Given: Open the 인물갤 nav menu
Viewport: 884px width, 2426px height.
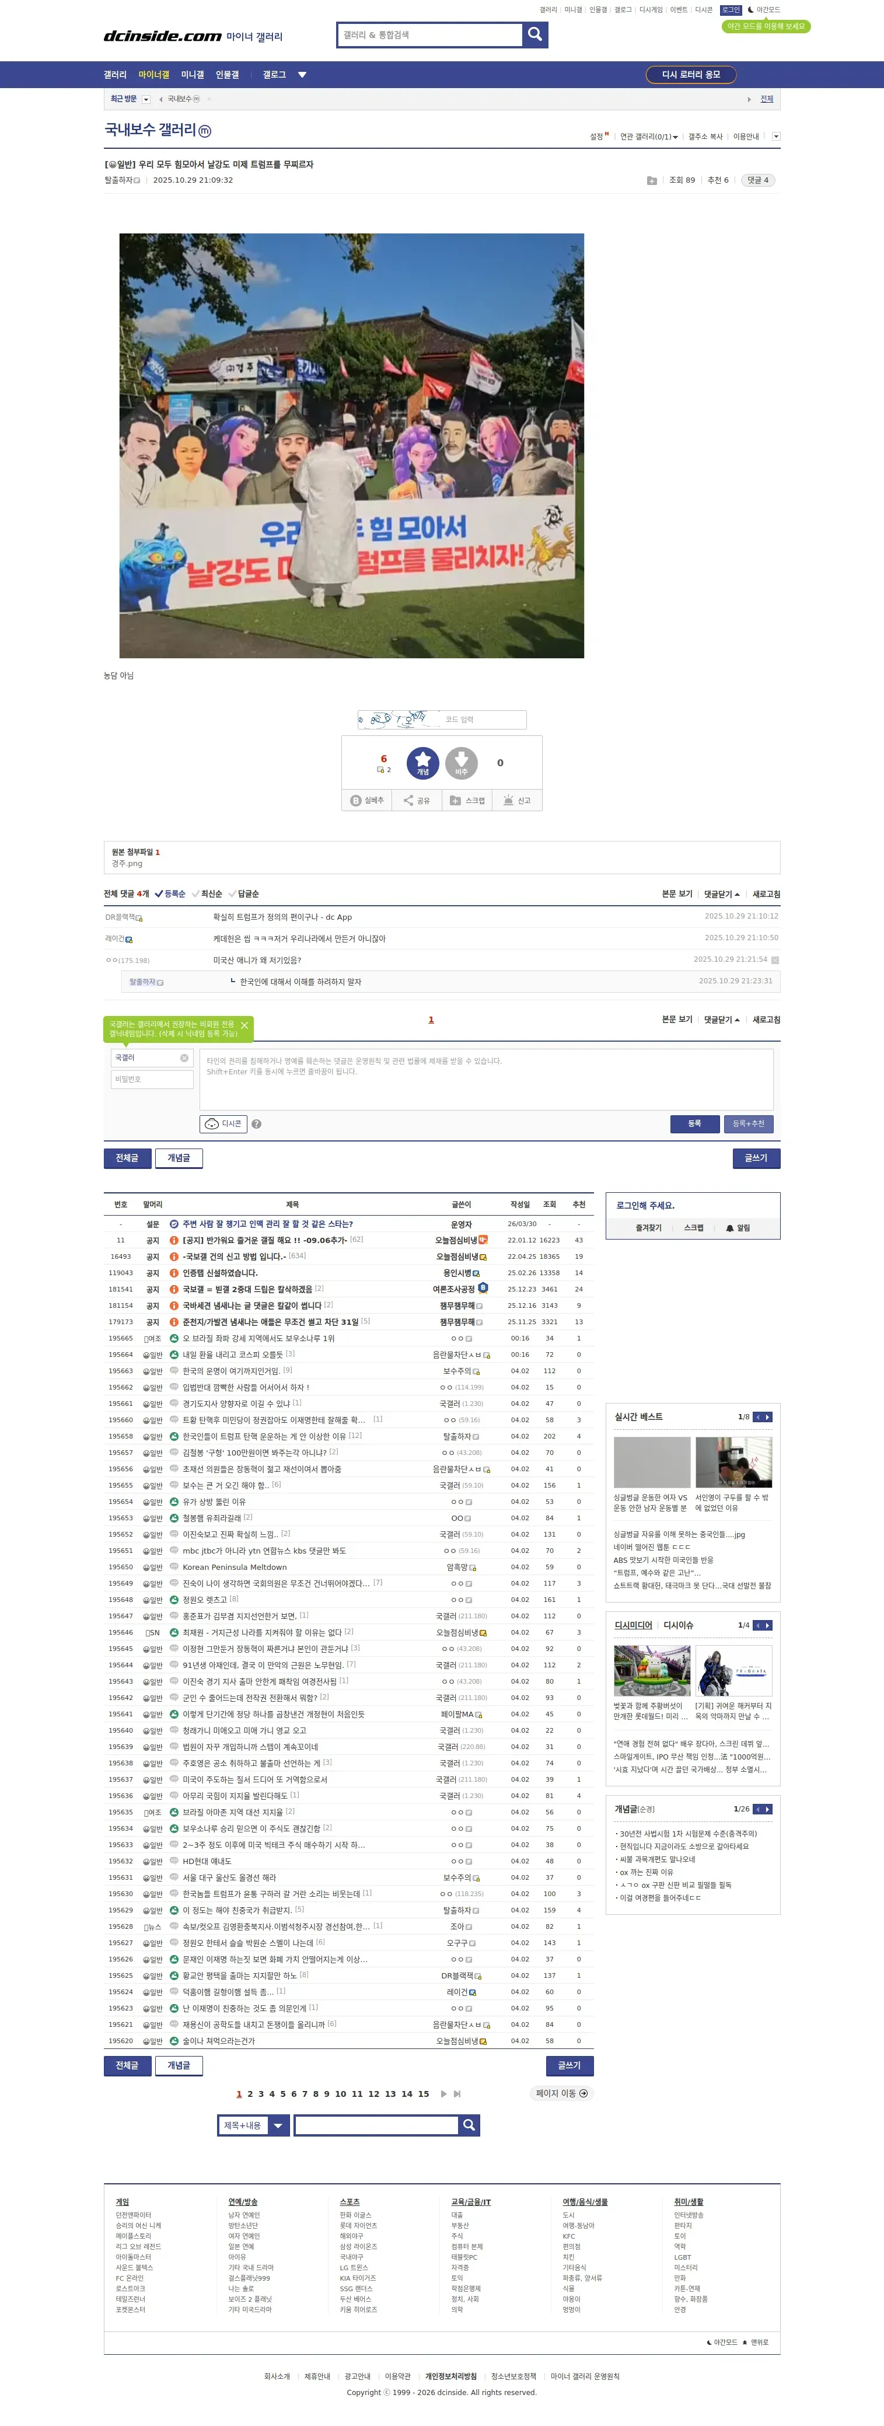Looking at the screenshot, I should click(x=227, y=74).
